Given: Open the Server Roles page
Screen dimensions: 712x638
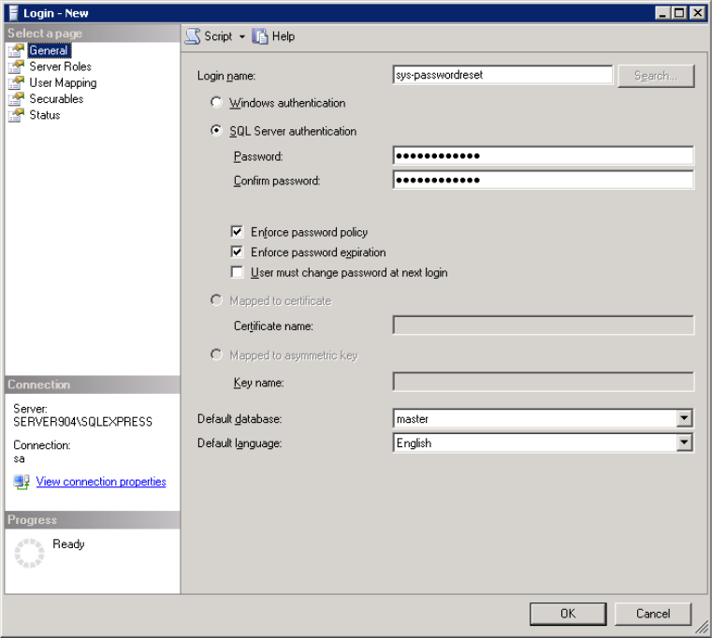Looking at the screenshot, I should 60,66.
